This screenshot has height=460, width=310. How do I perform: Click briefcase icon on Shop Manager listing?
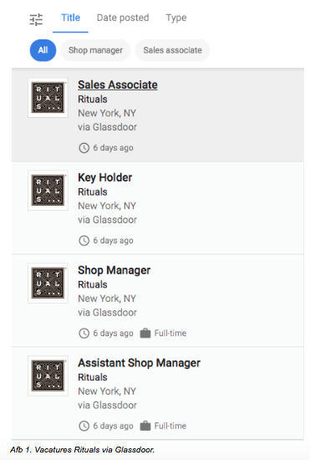pyautogui.click(x=145, y=333)
